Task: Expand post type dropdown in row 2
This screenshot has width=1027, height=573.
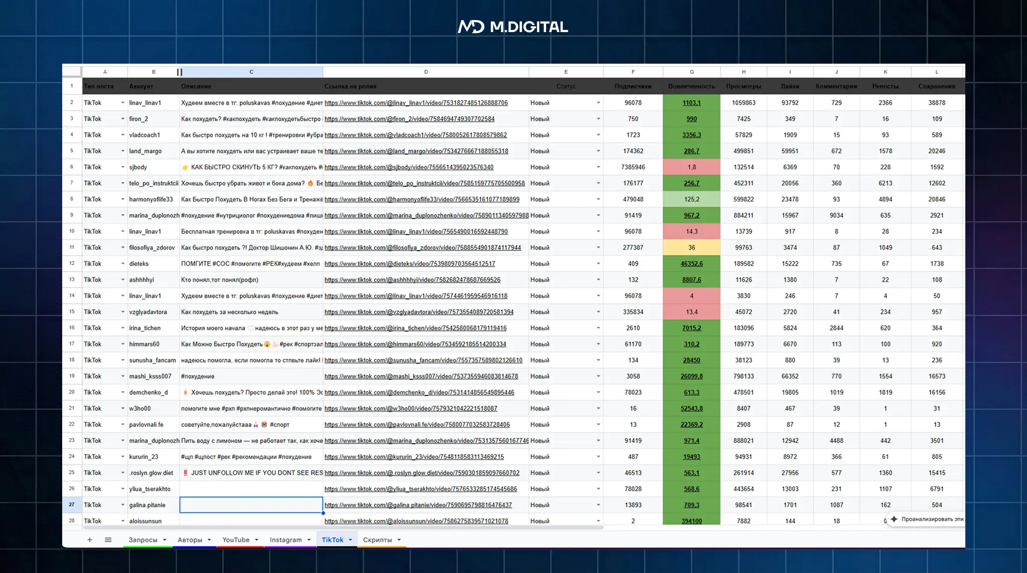Action: point(122,103)
